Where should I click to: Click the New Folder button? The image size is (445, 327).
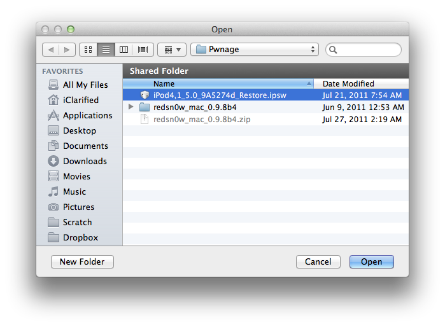(82, 261)
